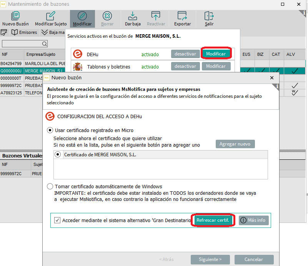This screenshot has width=308, height=266.
Task: Open Más info about Gran Destinatario
Action: tap(253, 220)
